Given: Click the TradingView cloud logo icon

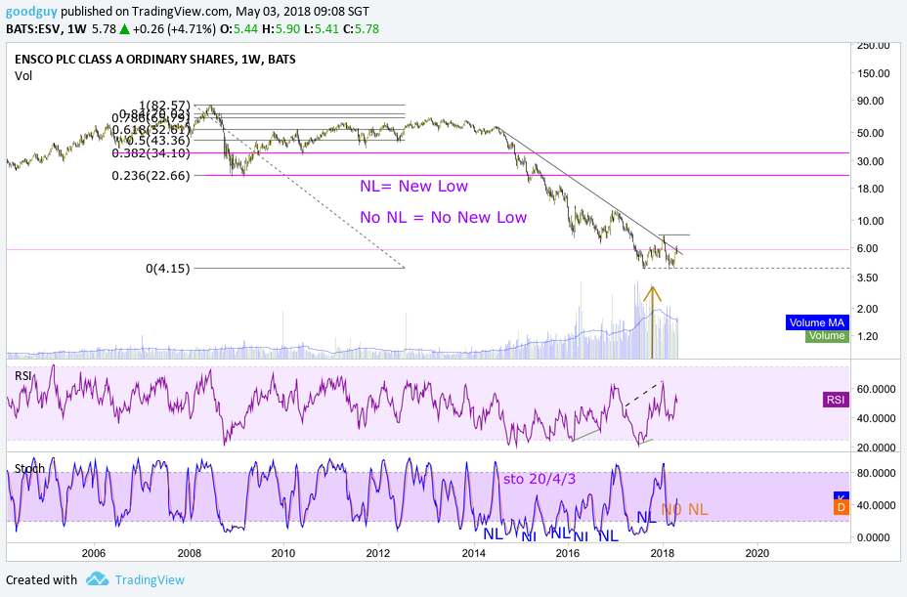Looking at the screenshot, I should 97,578.
